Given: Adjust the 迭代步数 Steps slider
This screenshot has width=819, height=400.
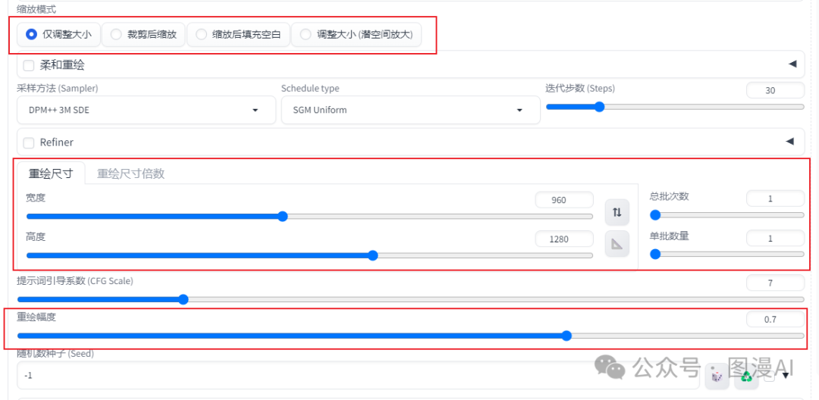Looking at the screenshot, I should [x=675, y=107].
